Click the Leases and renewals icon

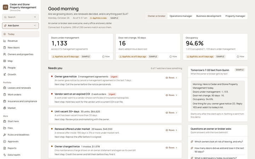(x=5, y=88)
